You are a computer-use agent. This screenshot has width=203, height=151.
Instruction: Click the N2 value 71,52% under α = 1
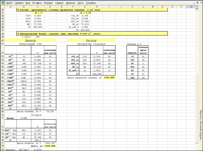click(x=38, y=24)
